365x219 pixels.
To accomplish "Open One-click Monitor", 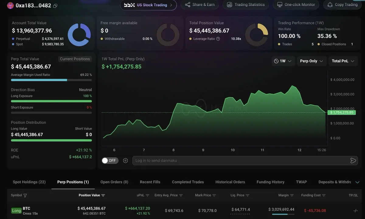I will 296,5.
